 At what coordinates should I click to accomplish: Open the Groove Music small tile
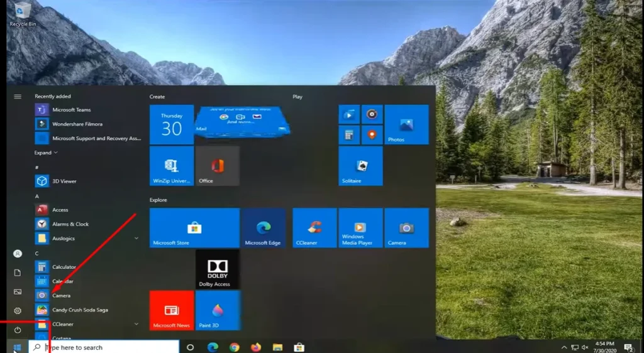click(x=372, y=115)
